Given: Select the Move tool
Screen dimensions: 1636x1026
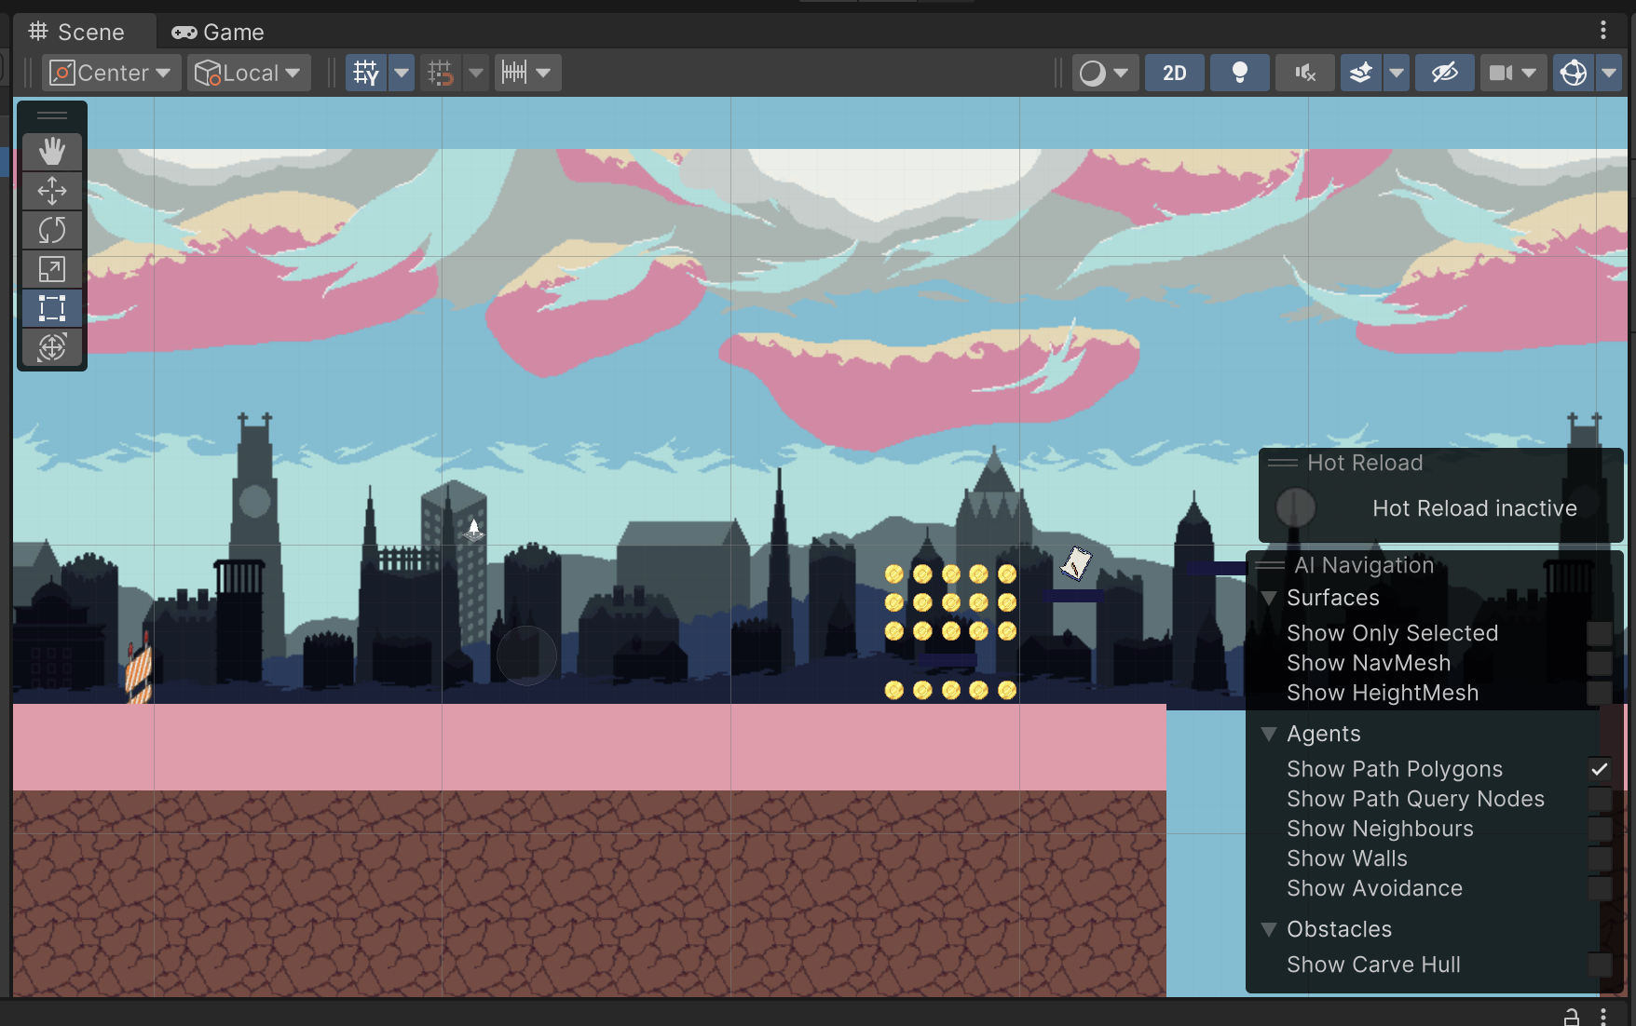Looking at the screenshot, I should [52, 191].
